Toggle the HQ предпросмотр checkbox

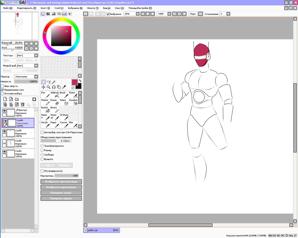(42, 171)
